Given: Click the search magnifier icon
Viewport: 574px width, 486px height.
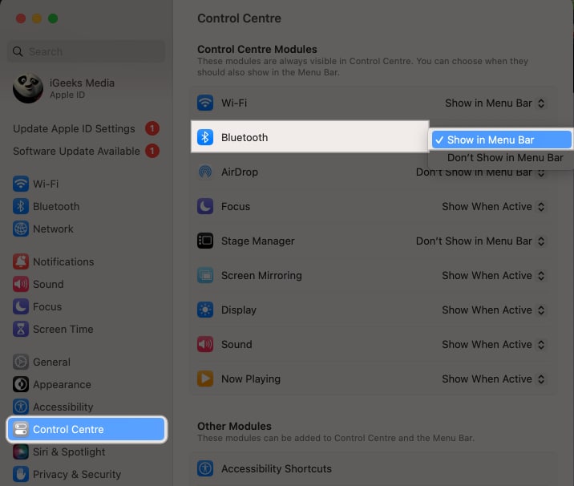Looking at the screenshot, I should (18, 51).
